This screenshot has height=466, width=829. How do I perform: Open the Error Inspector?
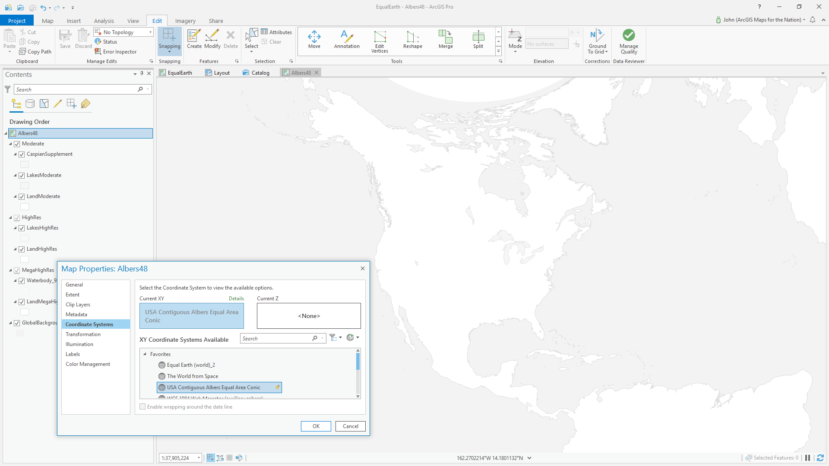116,51
